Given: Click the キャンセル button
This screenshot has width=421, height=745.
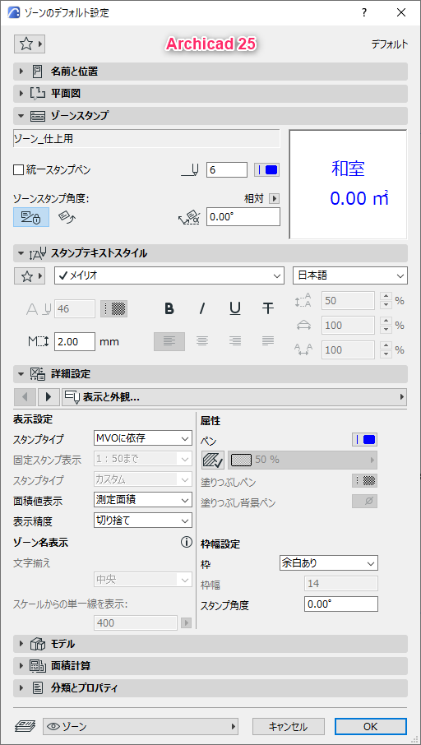Looking at the screenshot, I should tap(289, 726).
